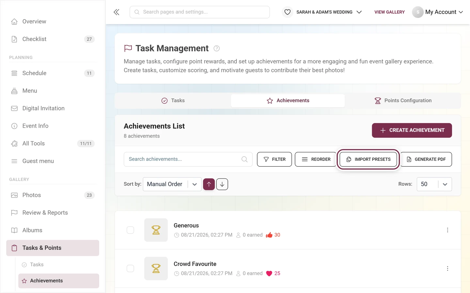Click the Photos count badge 23
The height and width of the screenshot is (293, 470).
[x=89, y=195]
